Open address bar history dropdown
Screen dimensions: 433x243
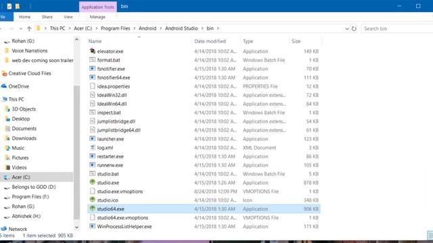[x=347, y=28]
